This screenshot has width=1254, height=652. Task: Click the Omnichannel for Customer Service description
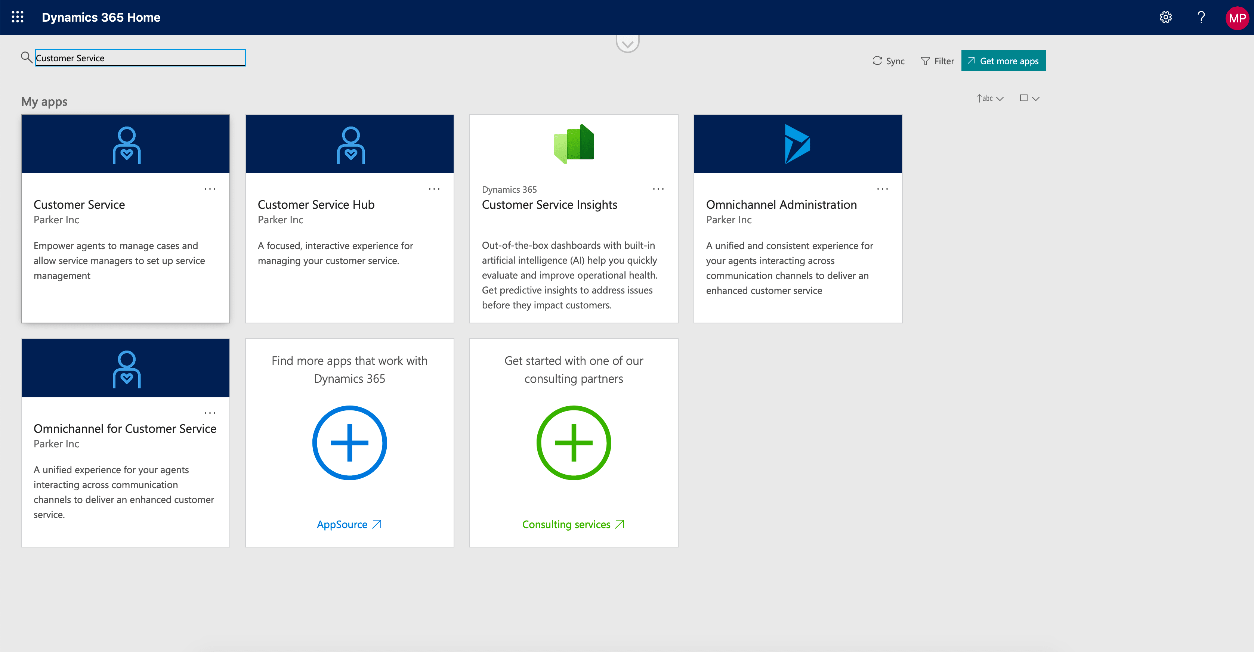pyautogui.click(x=124, y=492)
